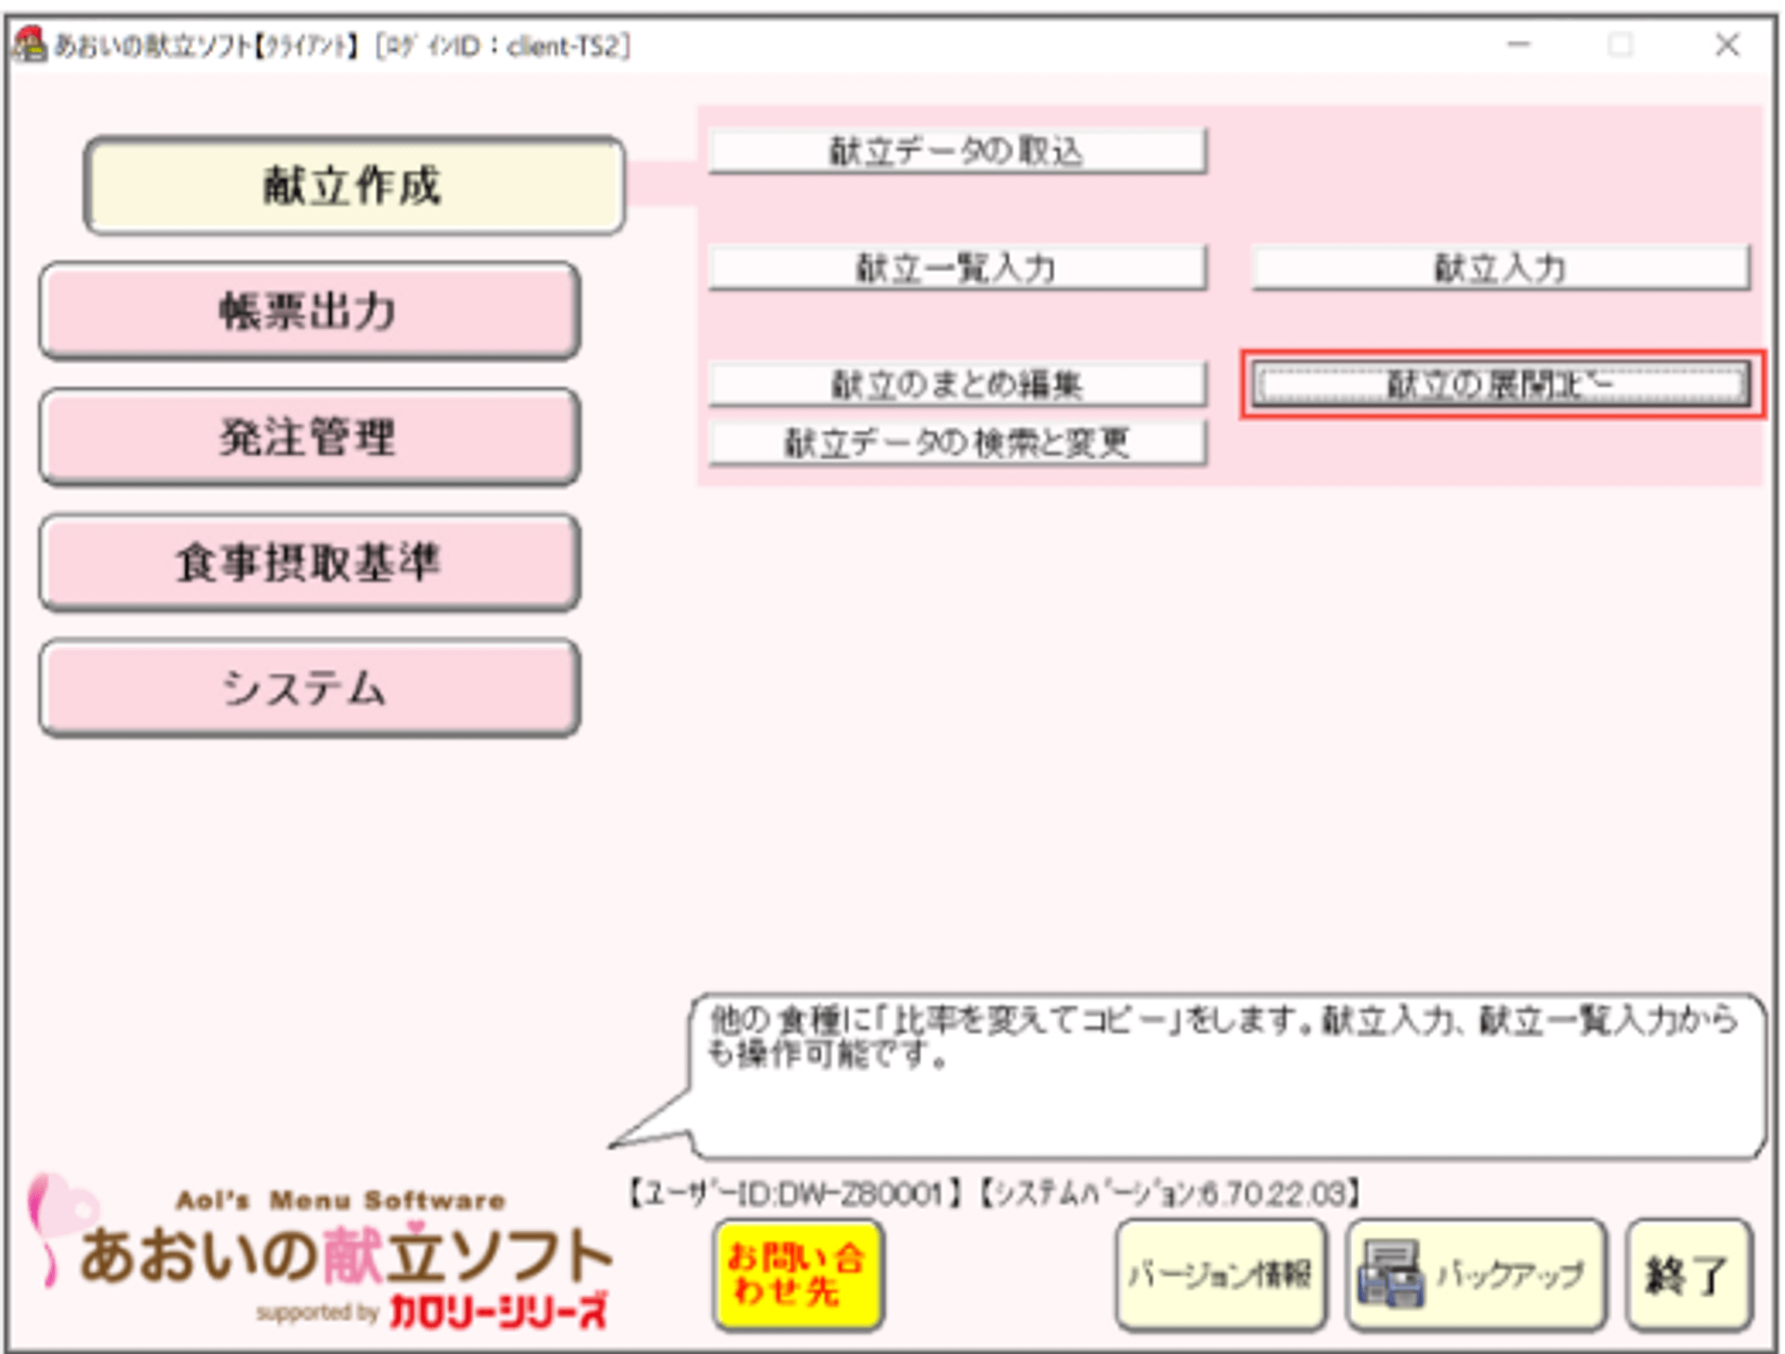This screenshot has height=1354, width=1785.
Task: Click the バックアップ button with printer icon
Action: pos(1476,1275)
